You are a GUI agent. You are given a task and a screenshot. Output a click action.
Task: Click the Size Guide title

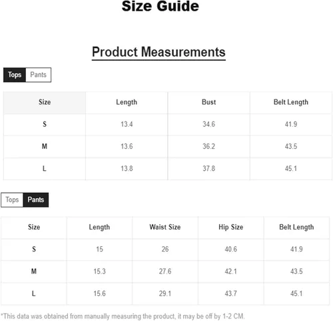(x=161, y=6)
